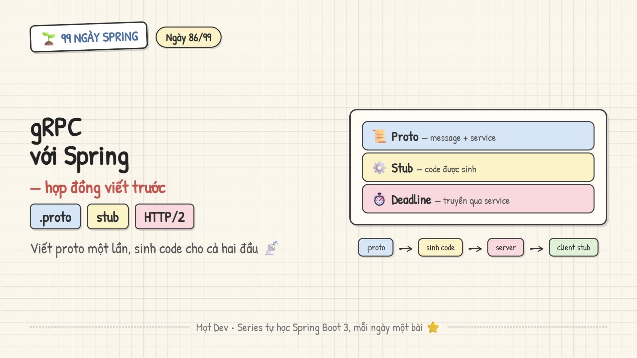The width and height of the screenshot is (637, 358).
Task: Click the client stub flow box
Action: (x=573, y=248)
